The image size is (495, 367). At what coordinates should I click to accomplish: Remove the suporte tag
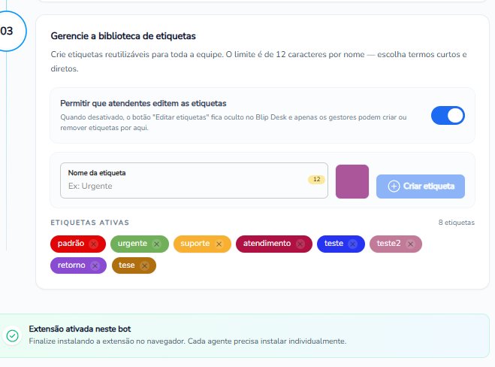(219, 244)
